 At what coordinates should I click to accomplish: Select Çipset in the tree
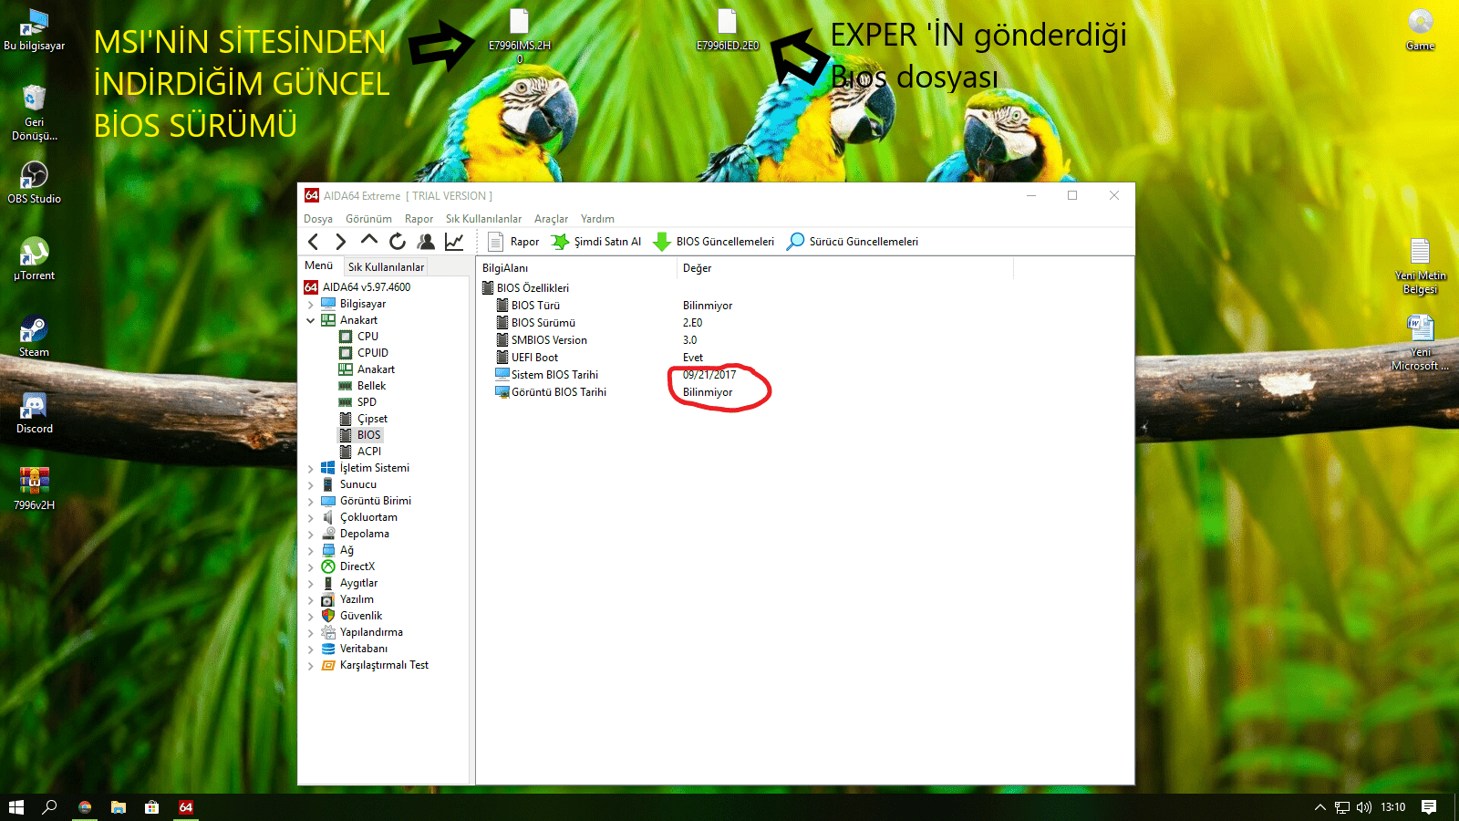point(363,419)
